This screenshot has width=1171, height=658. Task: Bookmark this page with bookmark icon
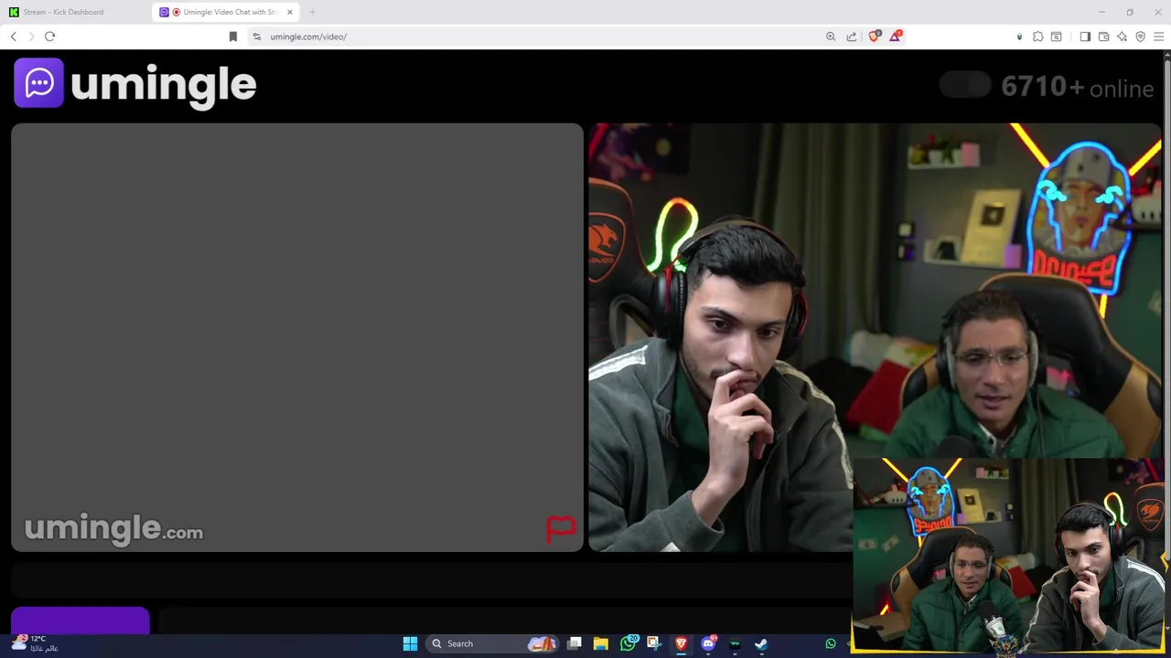click(x=232, y=37)
